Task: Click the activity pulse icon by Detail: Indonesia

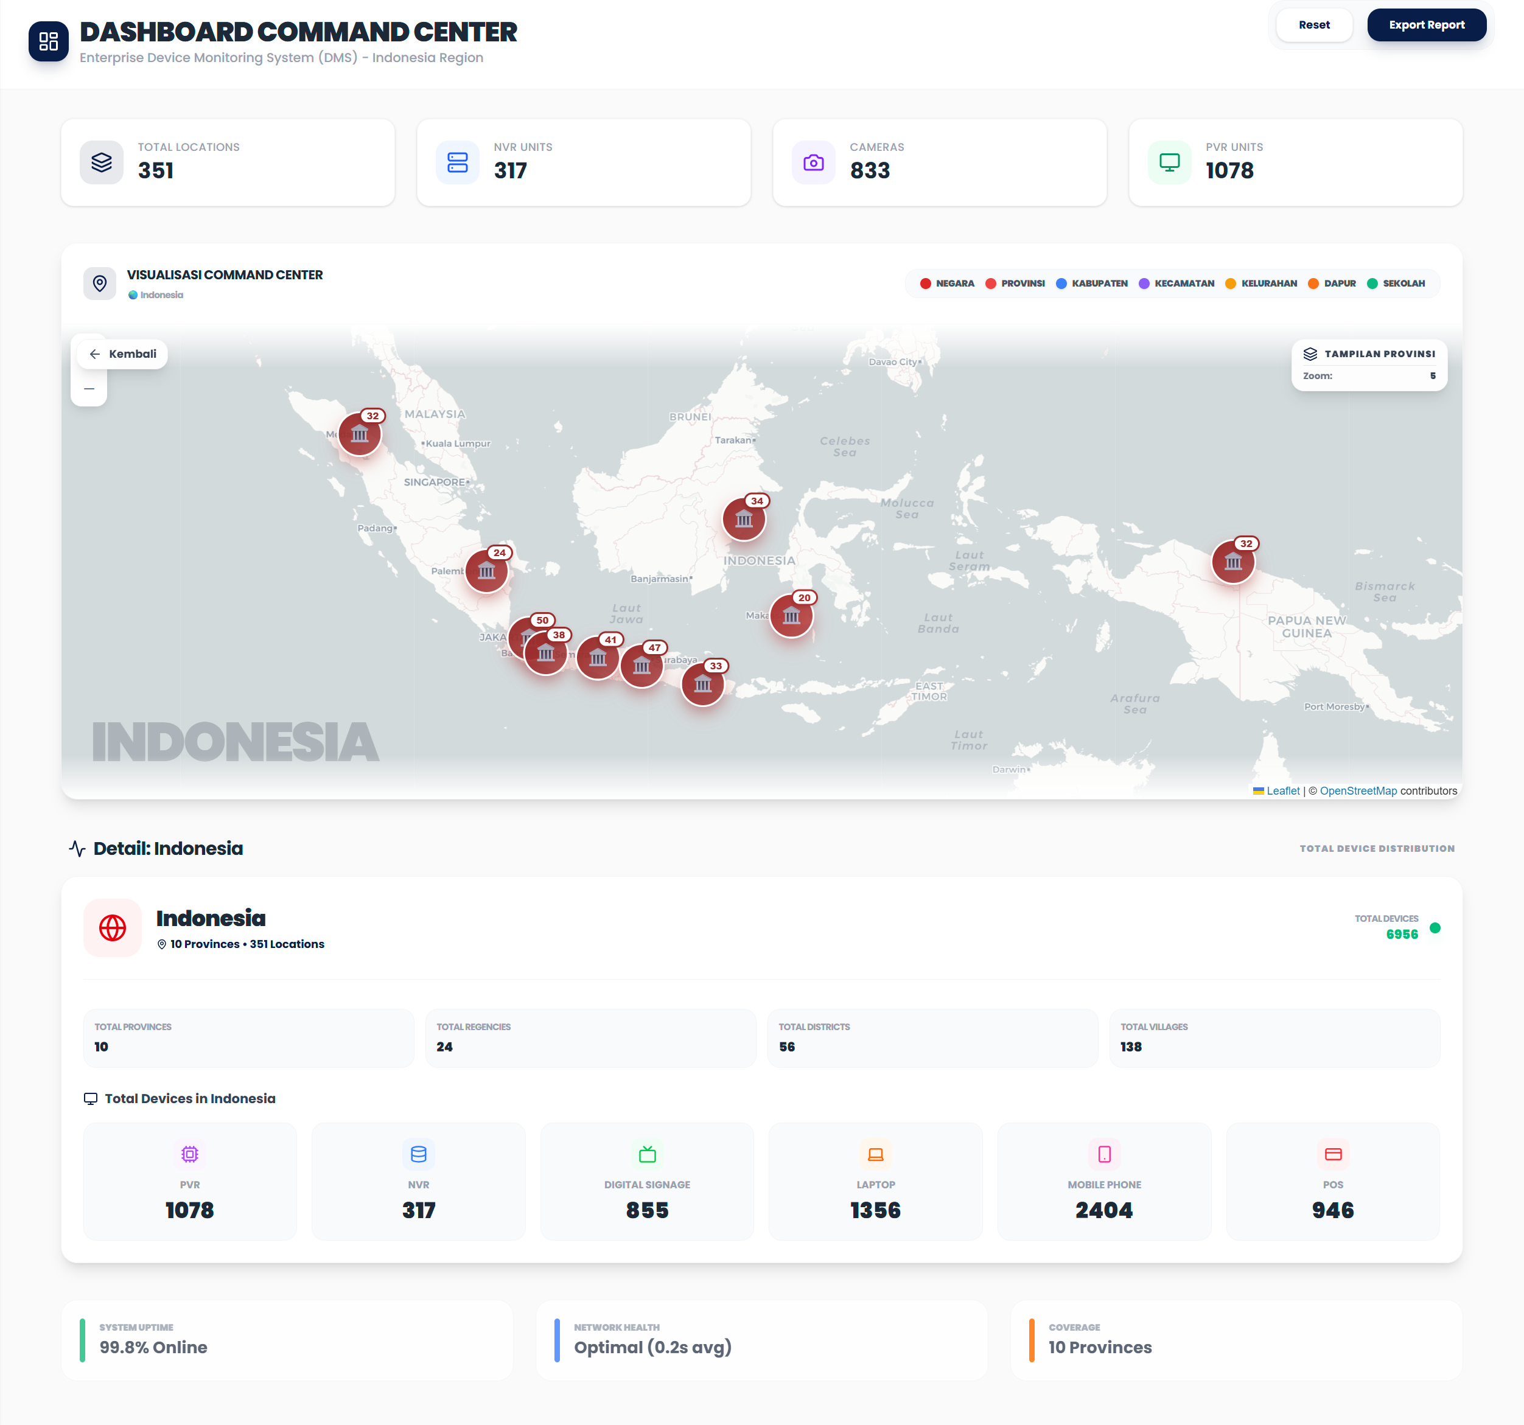Action: (x=77, y=849)
